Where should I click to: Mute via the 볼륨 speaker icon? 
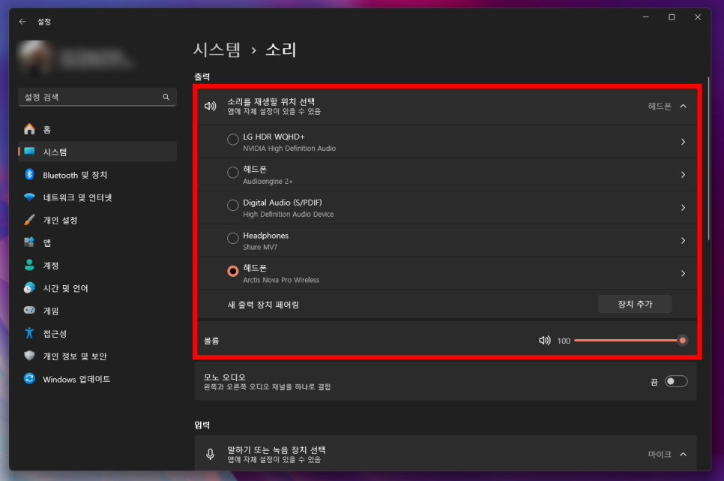pyautogui.click(x=545, y=341)
